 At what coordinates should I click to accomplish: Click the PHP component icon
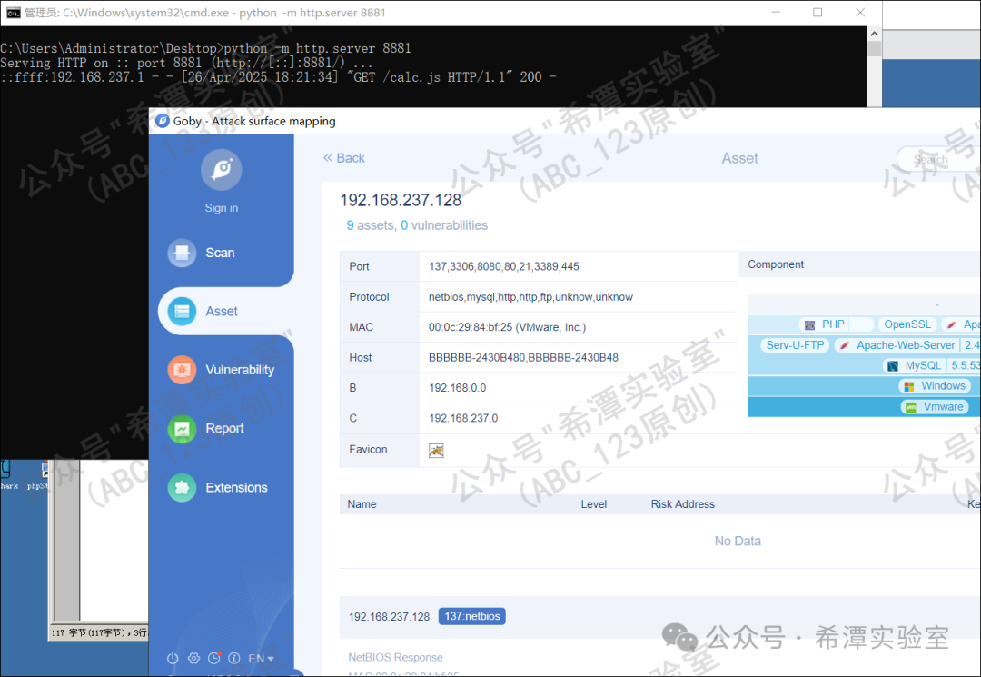click(x=809, y=324)
